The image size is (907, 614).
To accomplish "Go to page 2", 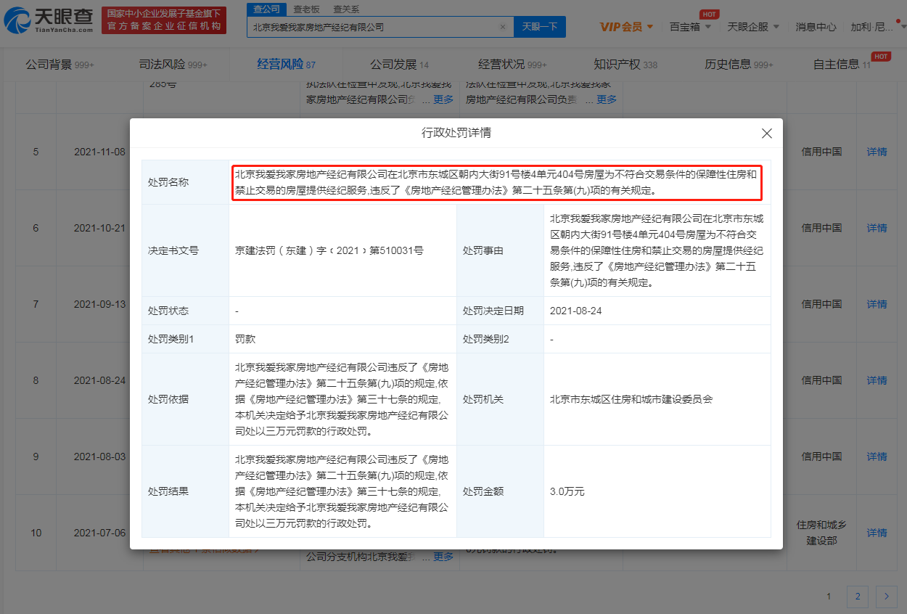I will pyautogui.click(x=858, y=597).
